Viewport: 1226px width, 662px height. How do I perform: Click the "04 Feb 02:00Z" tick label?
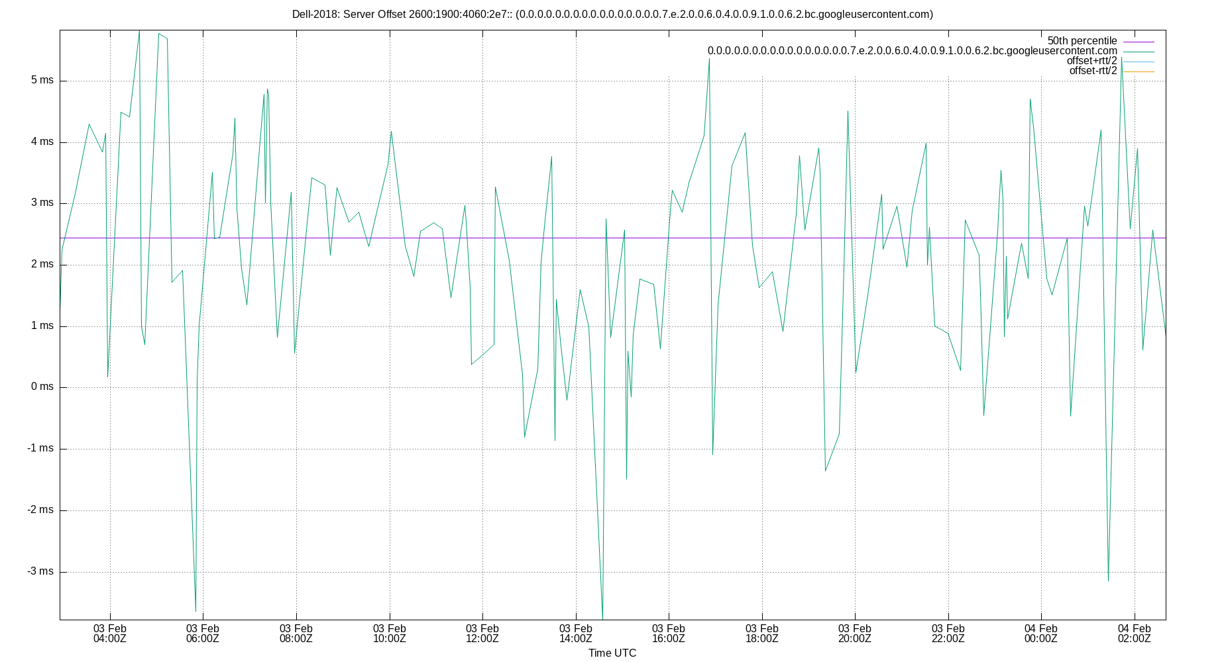click(x=1136, y=633)
